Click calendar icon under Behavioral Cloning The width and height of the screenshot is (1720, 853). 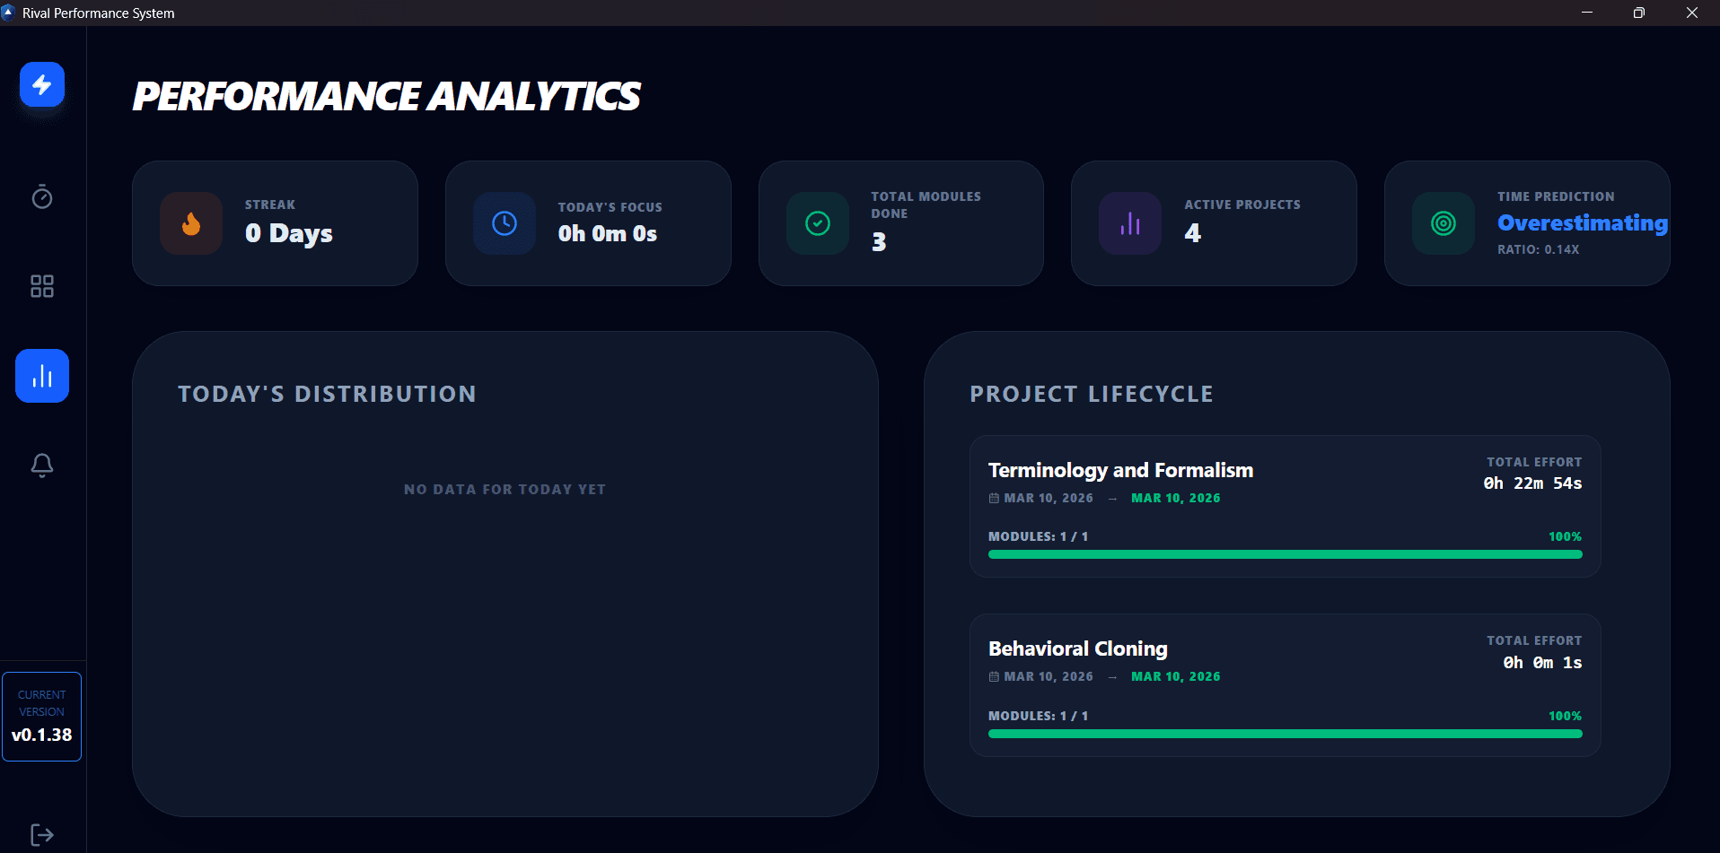tap(994, 677)
